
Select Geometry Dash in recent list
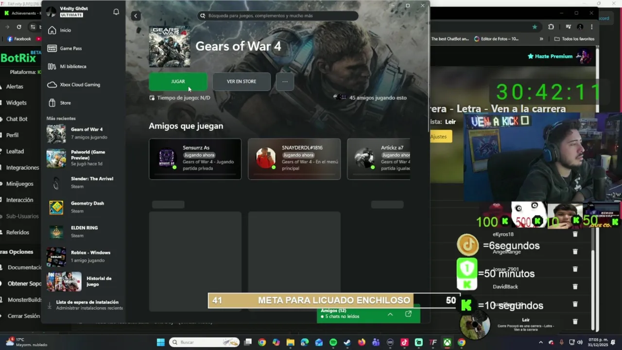coord(84,207)
